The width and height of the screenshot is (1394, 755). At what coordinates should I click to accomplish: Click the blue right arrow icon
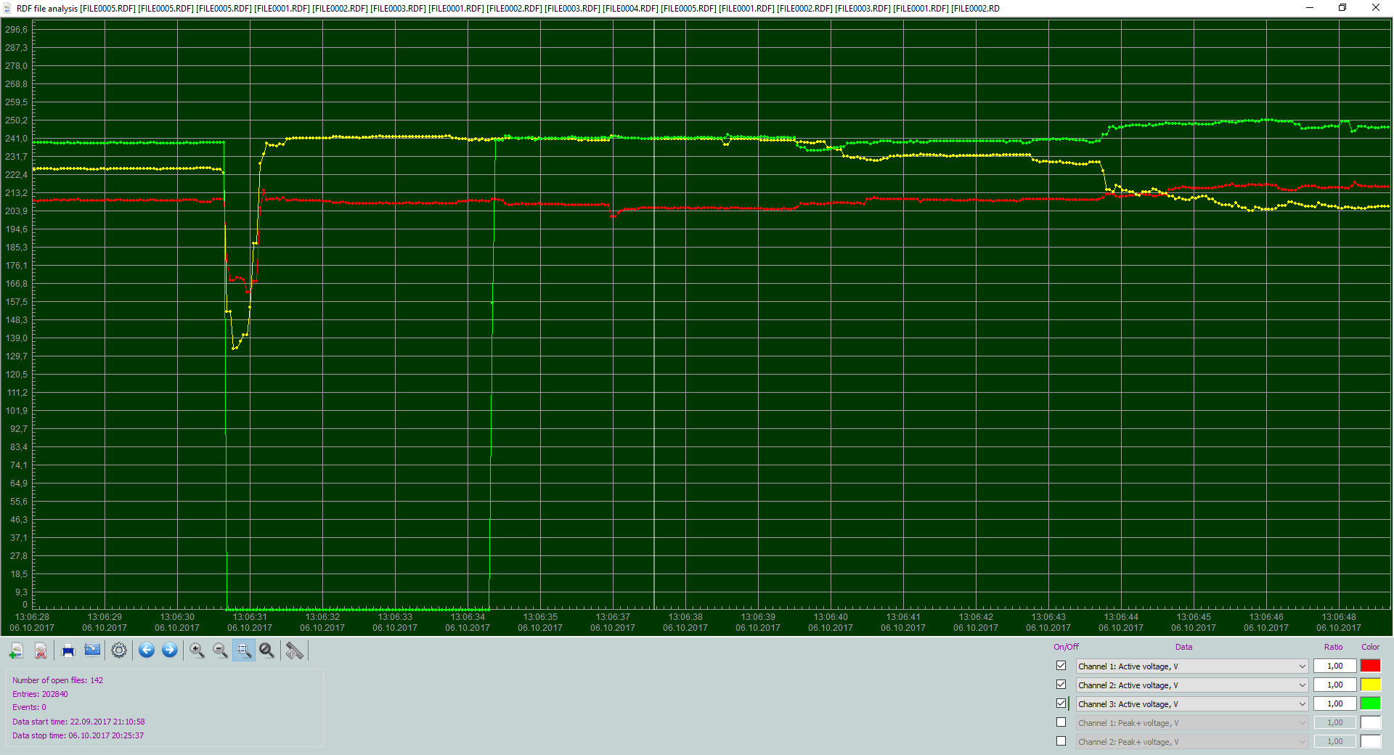(x=170, y=650)
